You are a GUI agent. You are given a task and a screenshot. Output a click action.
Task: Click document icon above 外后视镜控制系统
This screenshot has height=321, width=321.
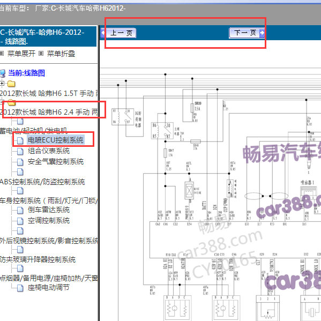(x=20, y=231)
